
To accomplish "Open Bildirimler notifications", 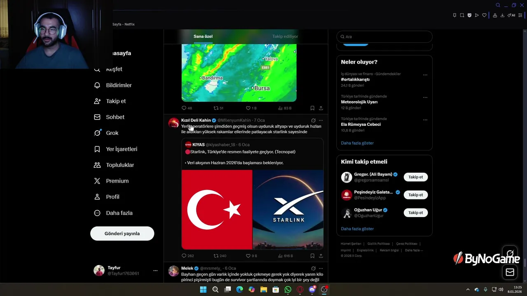I will click(113, 85).
